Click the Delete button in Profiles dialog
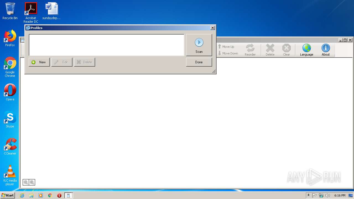Viewport: 354px width, 199px height. (x=85, y=62)
